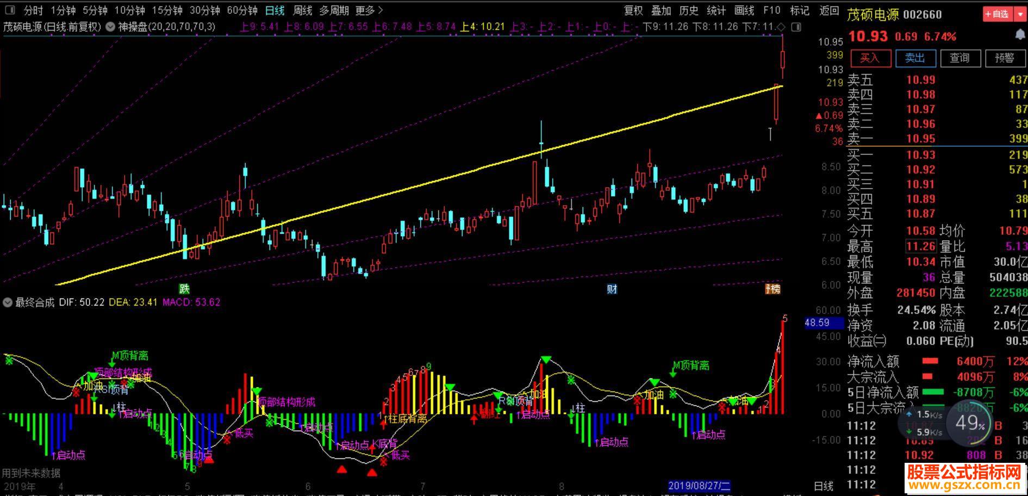The image size is (1028, 496).
Task: Click the 买五 price 10.87
Action: [920, 214]
